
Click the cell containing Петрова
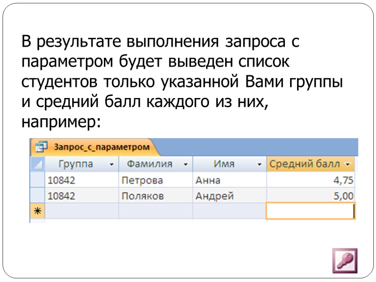[142, 180]
